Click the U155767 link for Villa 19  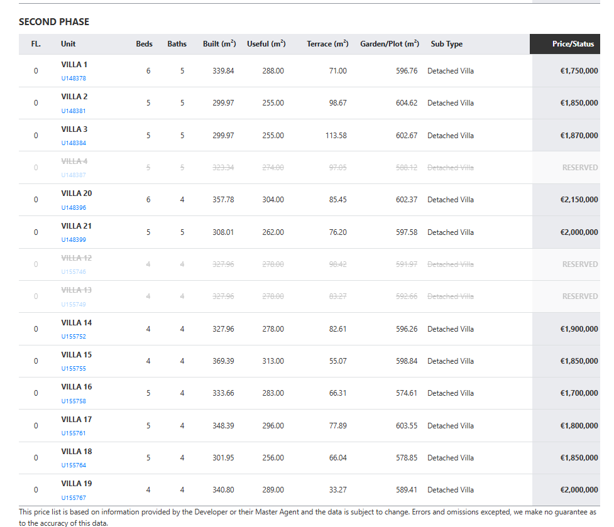click(x=74, y=498)
